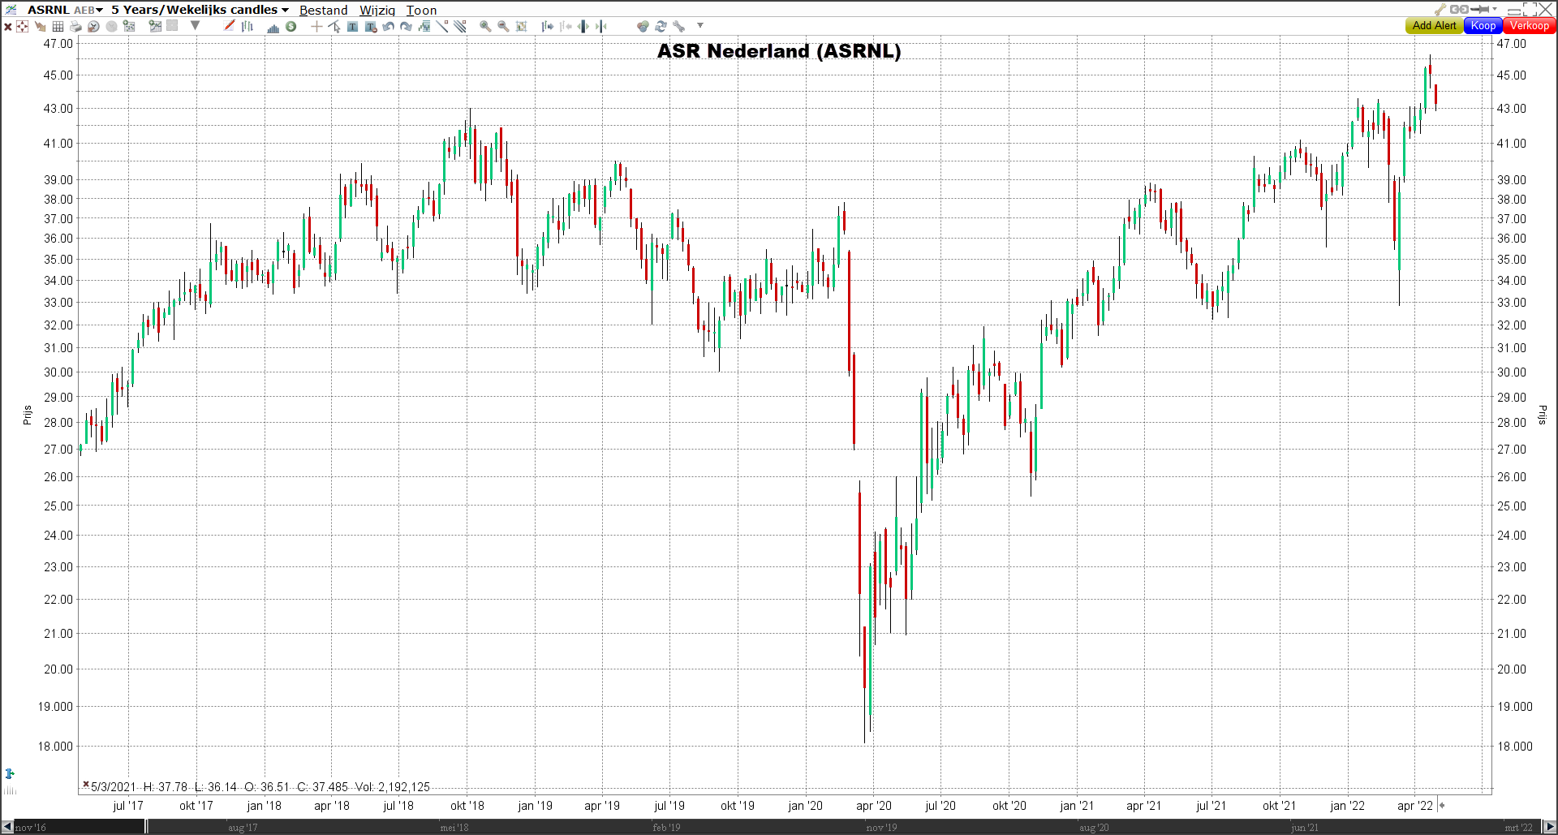The width and height of the screenshot is (1558, 835).
Task: Select the plus crosshair cursor tool
Action: (316, 26)
